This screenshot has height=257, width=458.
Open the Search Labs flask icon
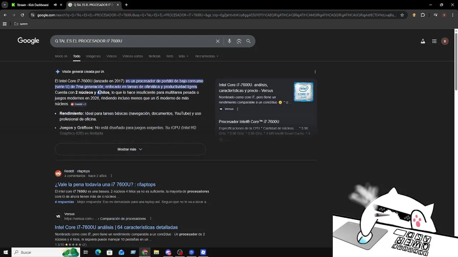pyautogui.click(x=423, y=41)
